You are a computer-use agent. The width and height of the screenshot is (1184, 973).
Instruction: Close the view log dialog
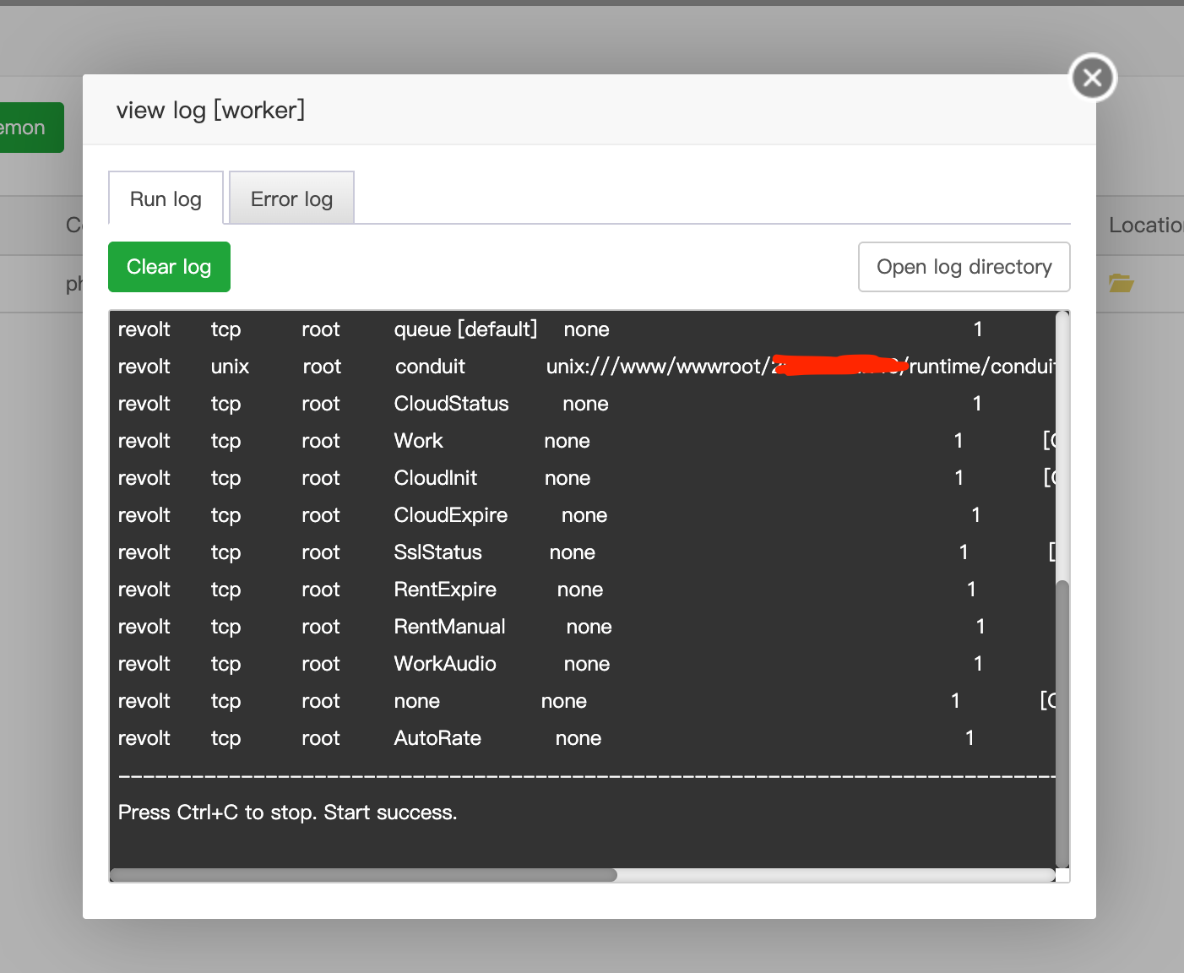coord(1093,78)
